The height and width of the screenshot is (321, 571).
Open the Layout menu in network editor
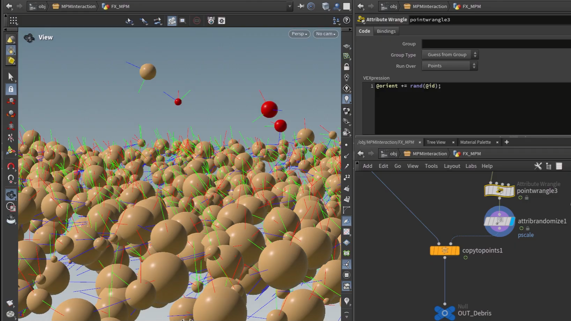point(452,166)
